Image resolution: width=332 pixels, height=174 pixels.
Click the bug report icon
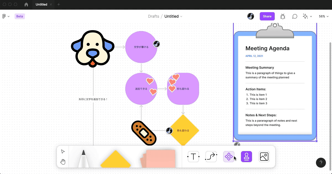[x=282, y=16]
